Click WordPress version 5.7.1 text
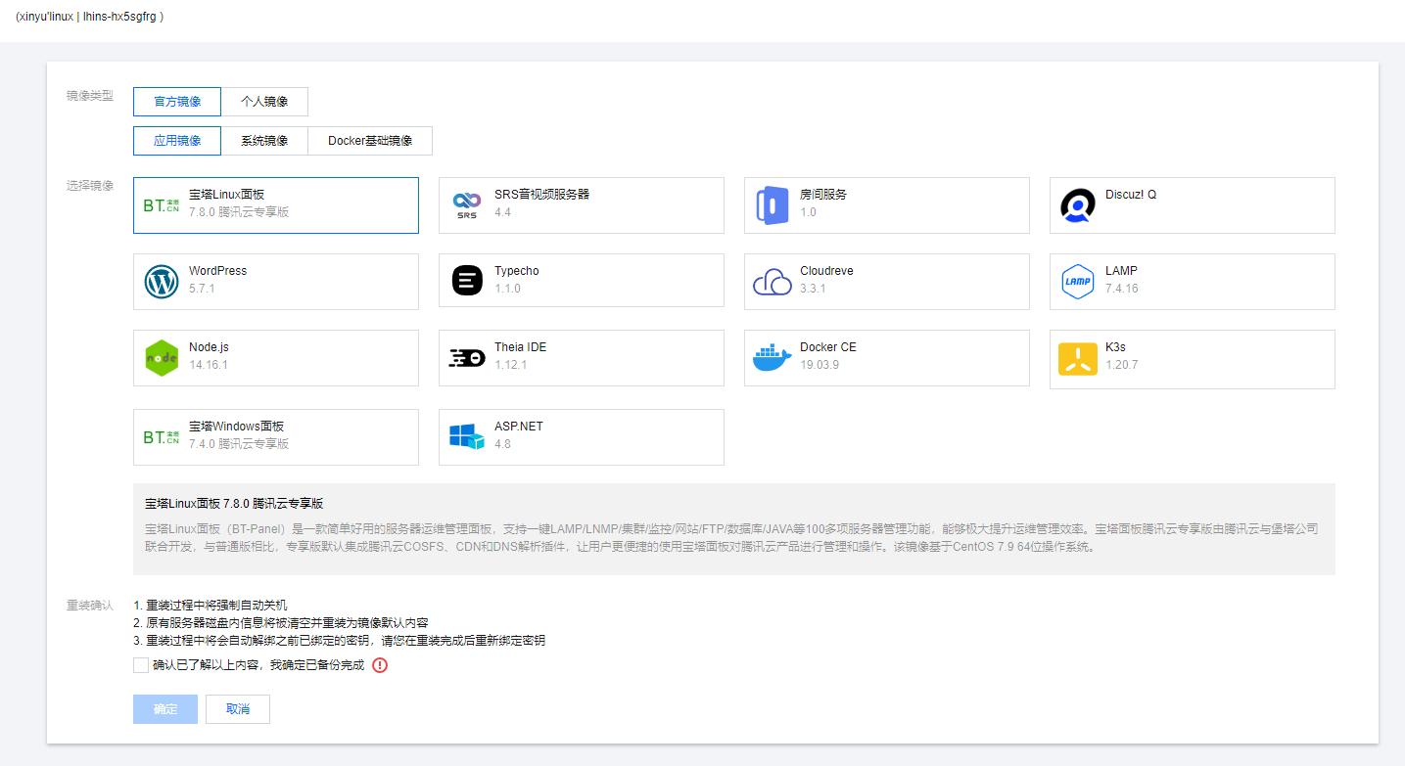 point(202,289)
